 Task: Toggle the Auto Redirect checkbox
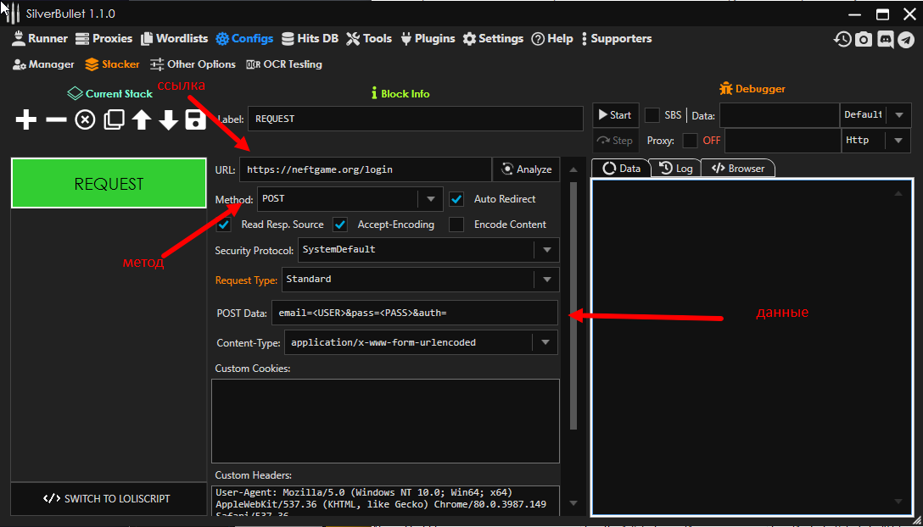point(456,199)
